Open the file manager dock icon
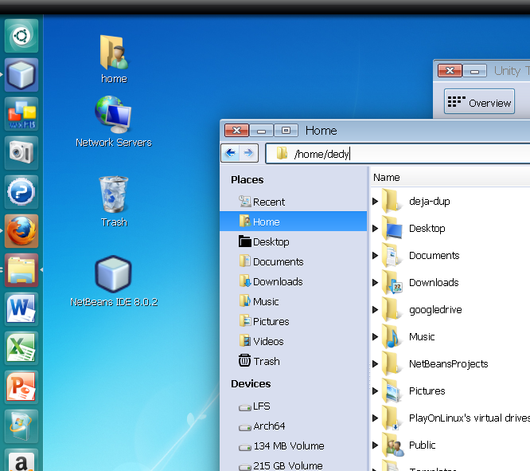 coord(21,270)
